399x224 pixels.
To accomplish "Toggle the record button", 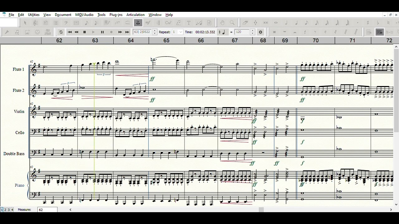I will pos(111,32).
